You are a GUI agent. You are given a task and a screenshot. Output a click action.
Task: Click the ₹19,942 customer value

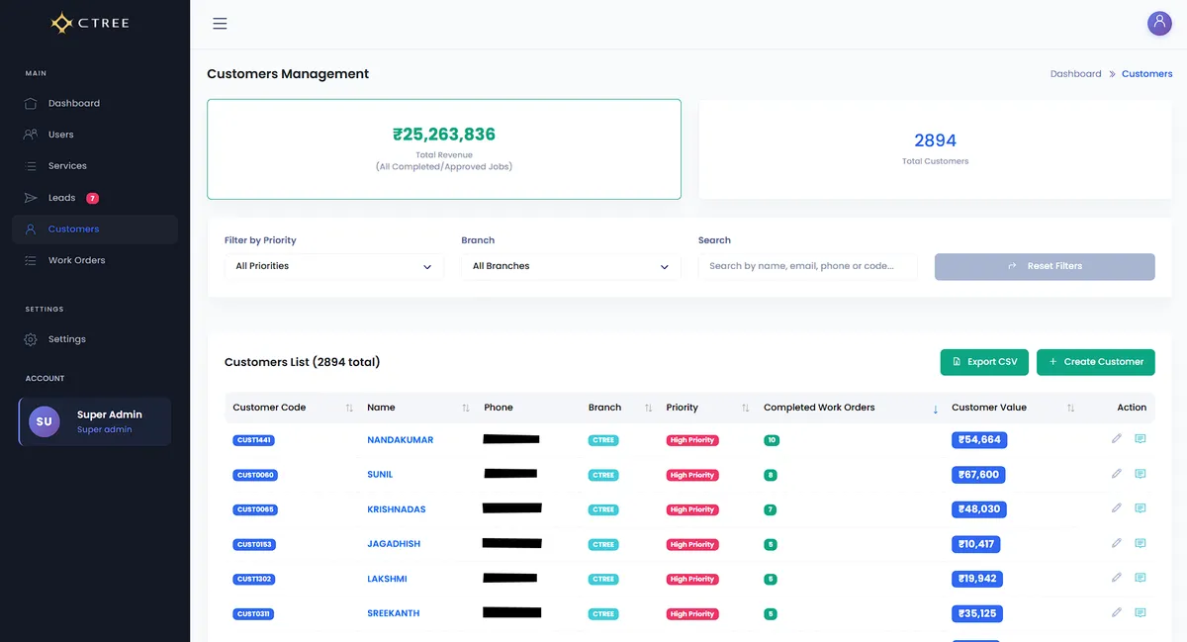pos(977,579)
